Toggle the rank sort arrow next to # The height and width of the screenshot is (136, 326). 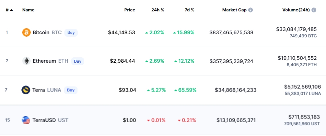tap(11, 10)
